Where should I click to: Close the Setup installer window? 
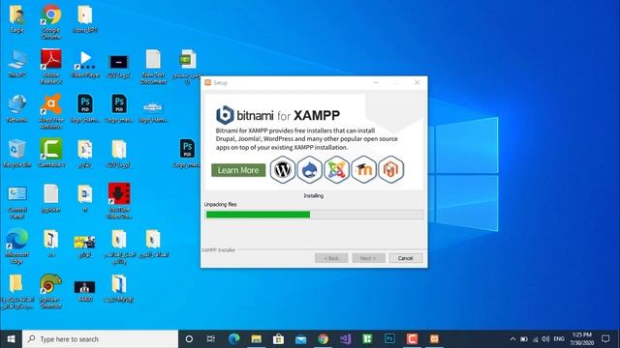(418, 82)
